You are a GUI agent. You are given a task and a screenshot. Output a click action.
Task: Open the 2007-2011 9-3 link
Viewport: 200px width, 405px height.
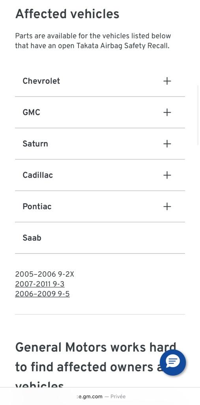[x=40, y=284]
